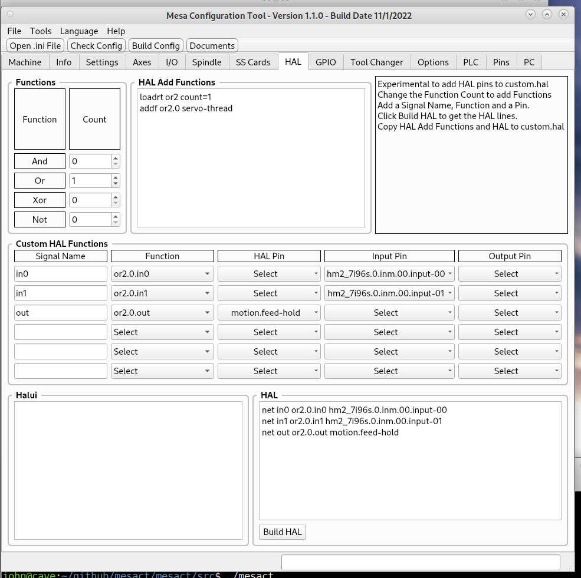
Task: Click the out signal name field
Action: (x=61, y=313)
